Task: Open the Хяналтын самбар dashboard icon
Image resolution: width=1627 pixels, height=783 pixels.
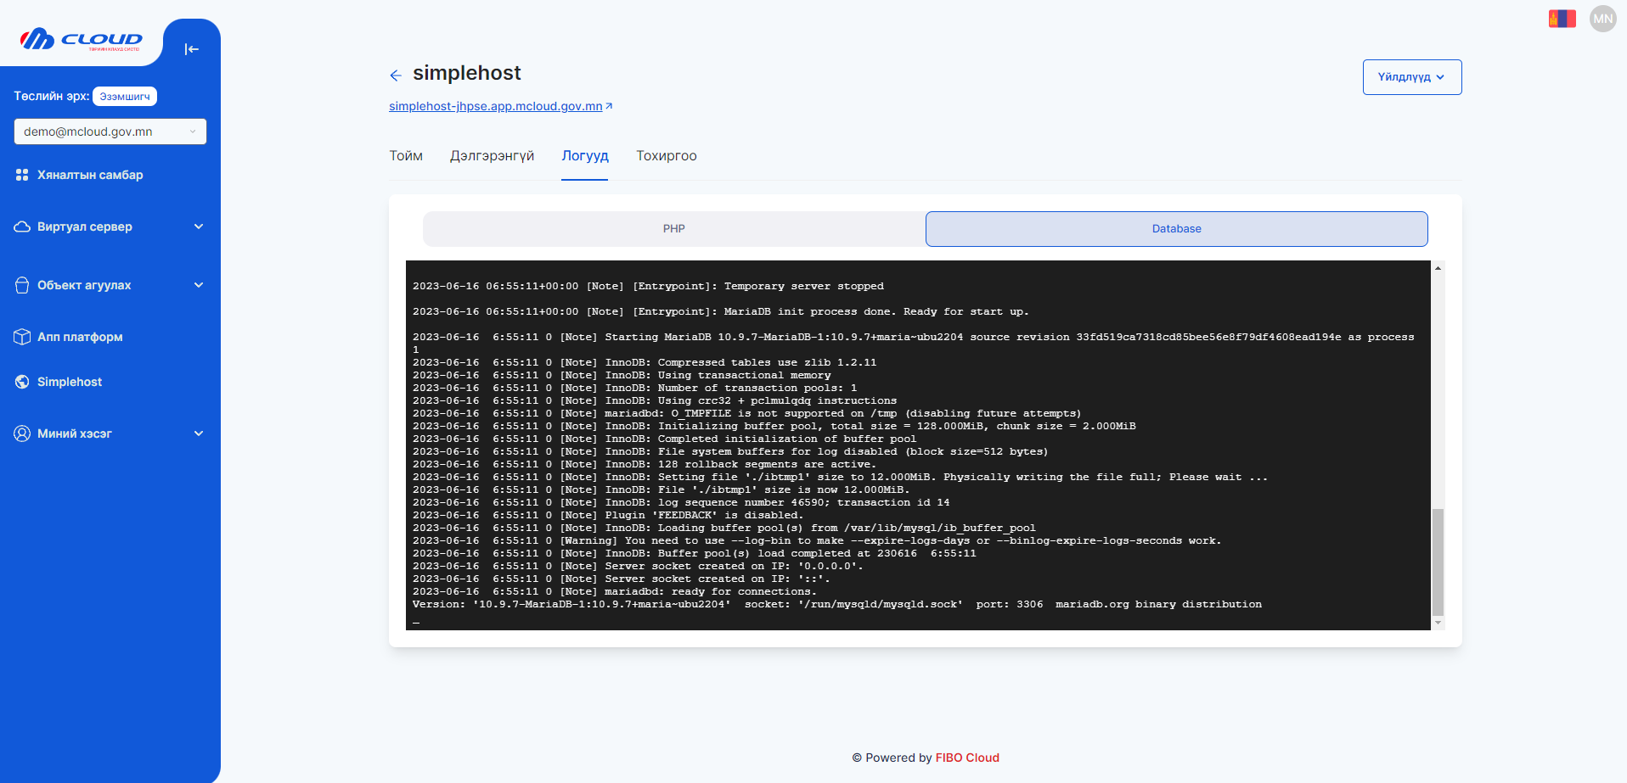Action: click(23, 175)
